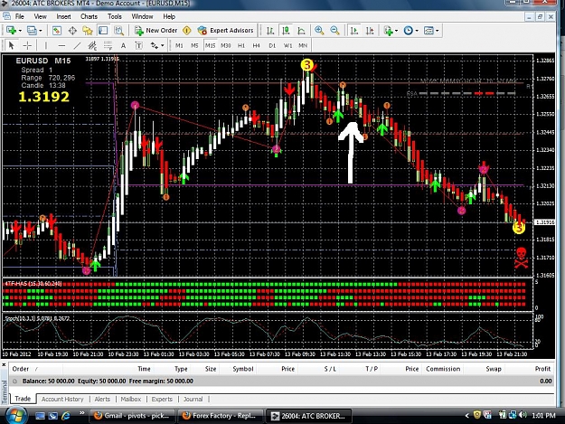This screenshot has width=565, height=424.
Task: Open the Insert menu
Action: point(63,16)
